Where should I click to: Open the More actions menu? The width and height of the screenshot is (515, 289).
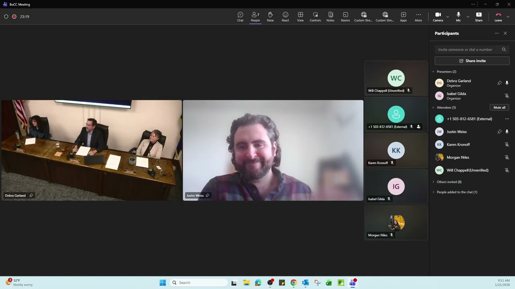(418, 16)
